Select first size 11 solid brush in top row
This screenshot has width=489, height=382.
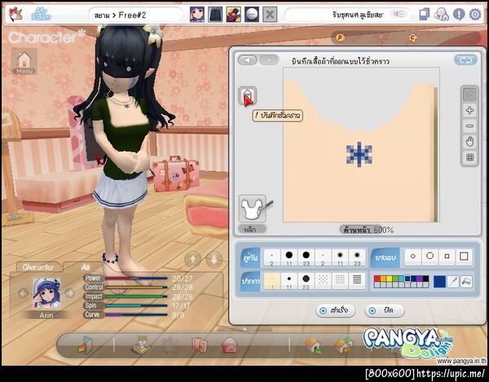click(289, 257)
